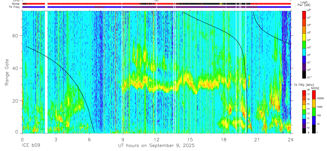Image resolution: width=327 pixels, height=151 pixels.
Task: Click the noise level strip above the plot
Action: [x=156, y=4]
